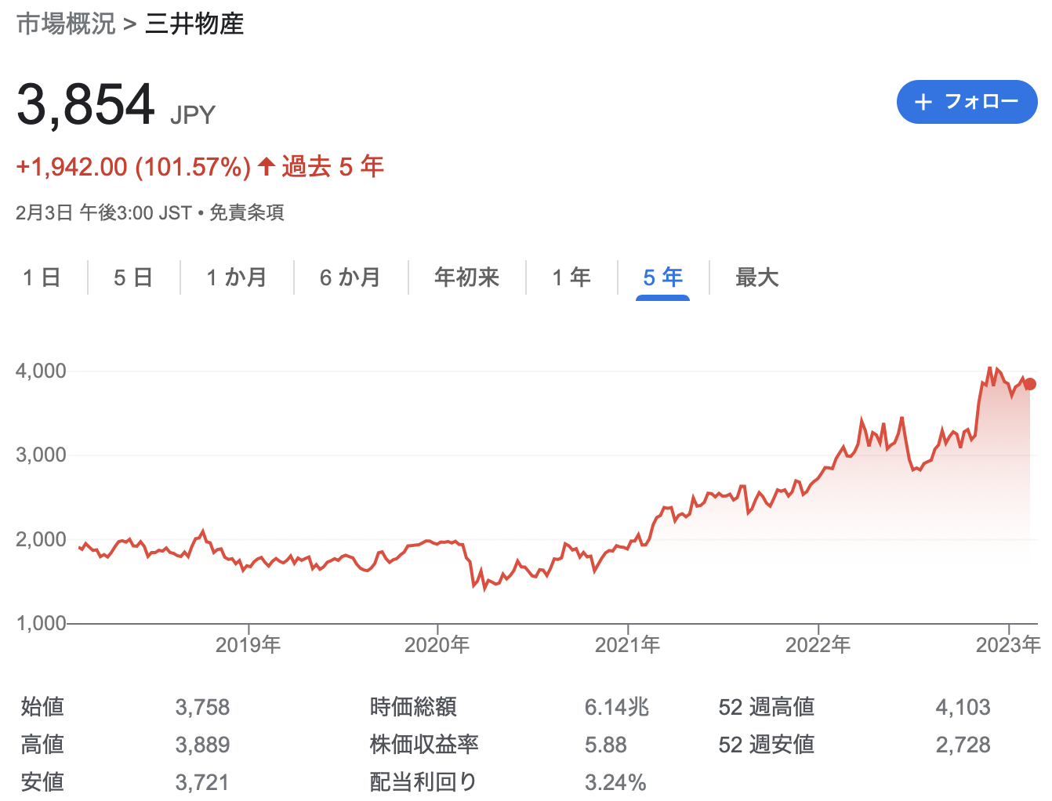Click the 時価総額 value 6.14兆
This screenshot has width=1052, height=801.
617,707
